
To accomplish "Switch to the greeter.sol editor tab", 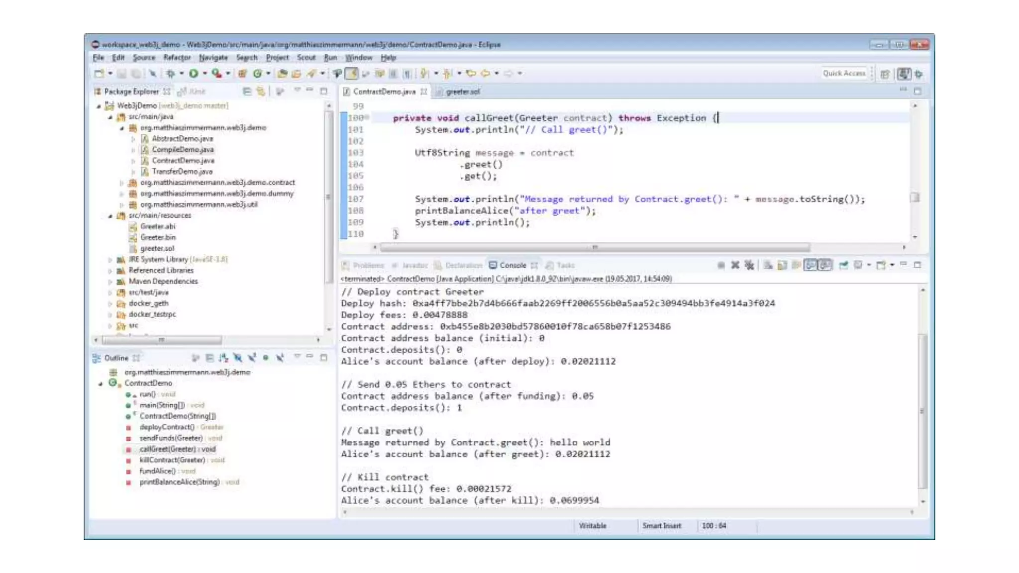I will pos(462,92).
